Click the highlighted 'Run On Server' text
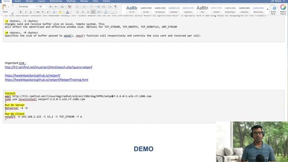The image size is (288, 162). pos(15,105)
